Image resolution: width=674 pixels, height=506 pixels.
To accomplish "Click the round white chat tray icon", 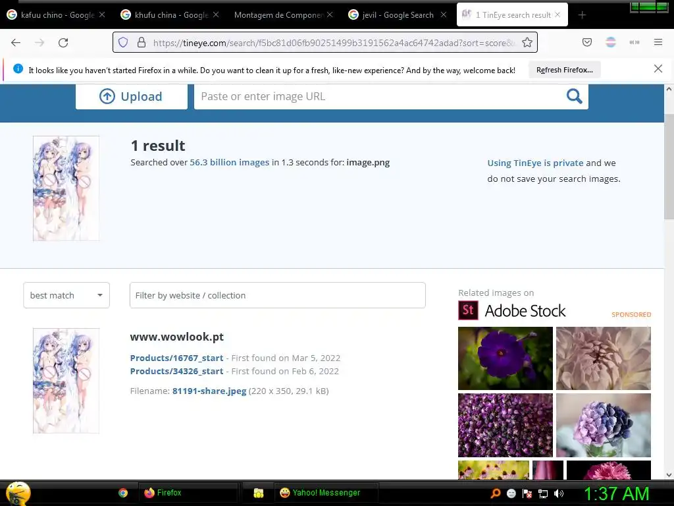I will [x=511, y=494].
